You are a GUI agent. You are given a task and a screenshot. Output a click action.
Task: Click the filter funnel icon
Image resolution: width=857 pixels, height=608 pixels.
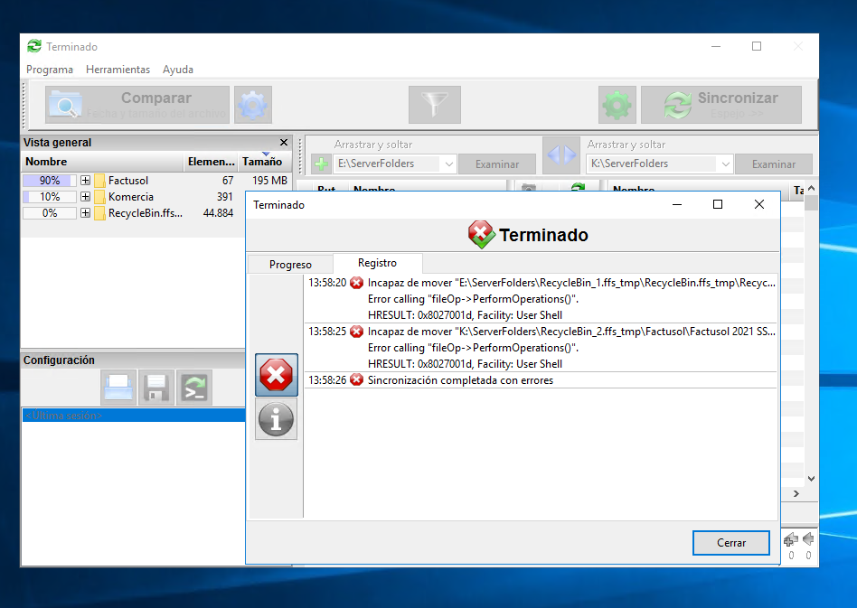(435, 106)
